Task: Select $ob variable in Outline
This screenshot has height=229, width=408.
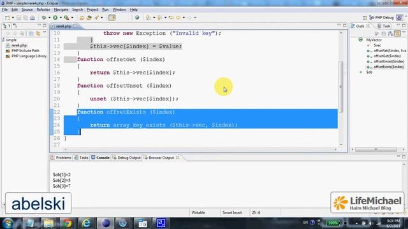Action: point(369,72)
